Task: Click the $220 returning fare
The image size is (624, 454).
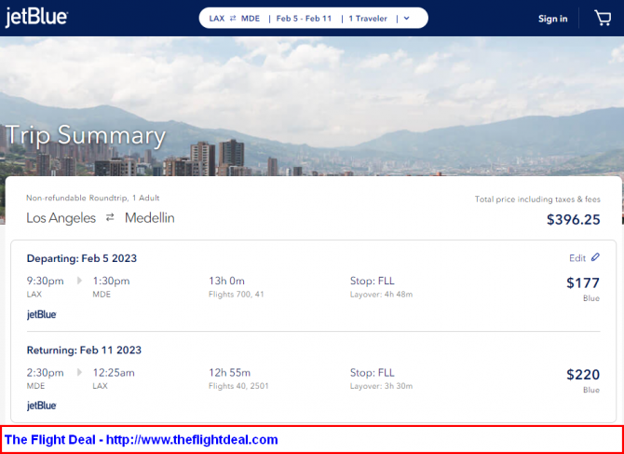Action: 583,375
